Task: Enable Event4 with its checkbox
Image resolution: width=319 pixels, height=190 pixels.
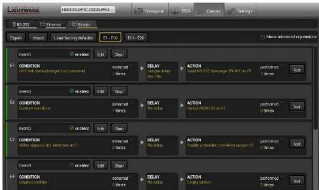Action: point(71,165)
